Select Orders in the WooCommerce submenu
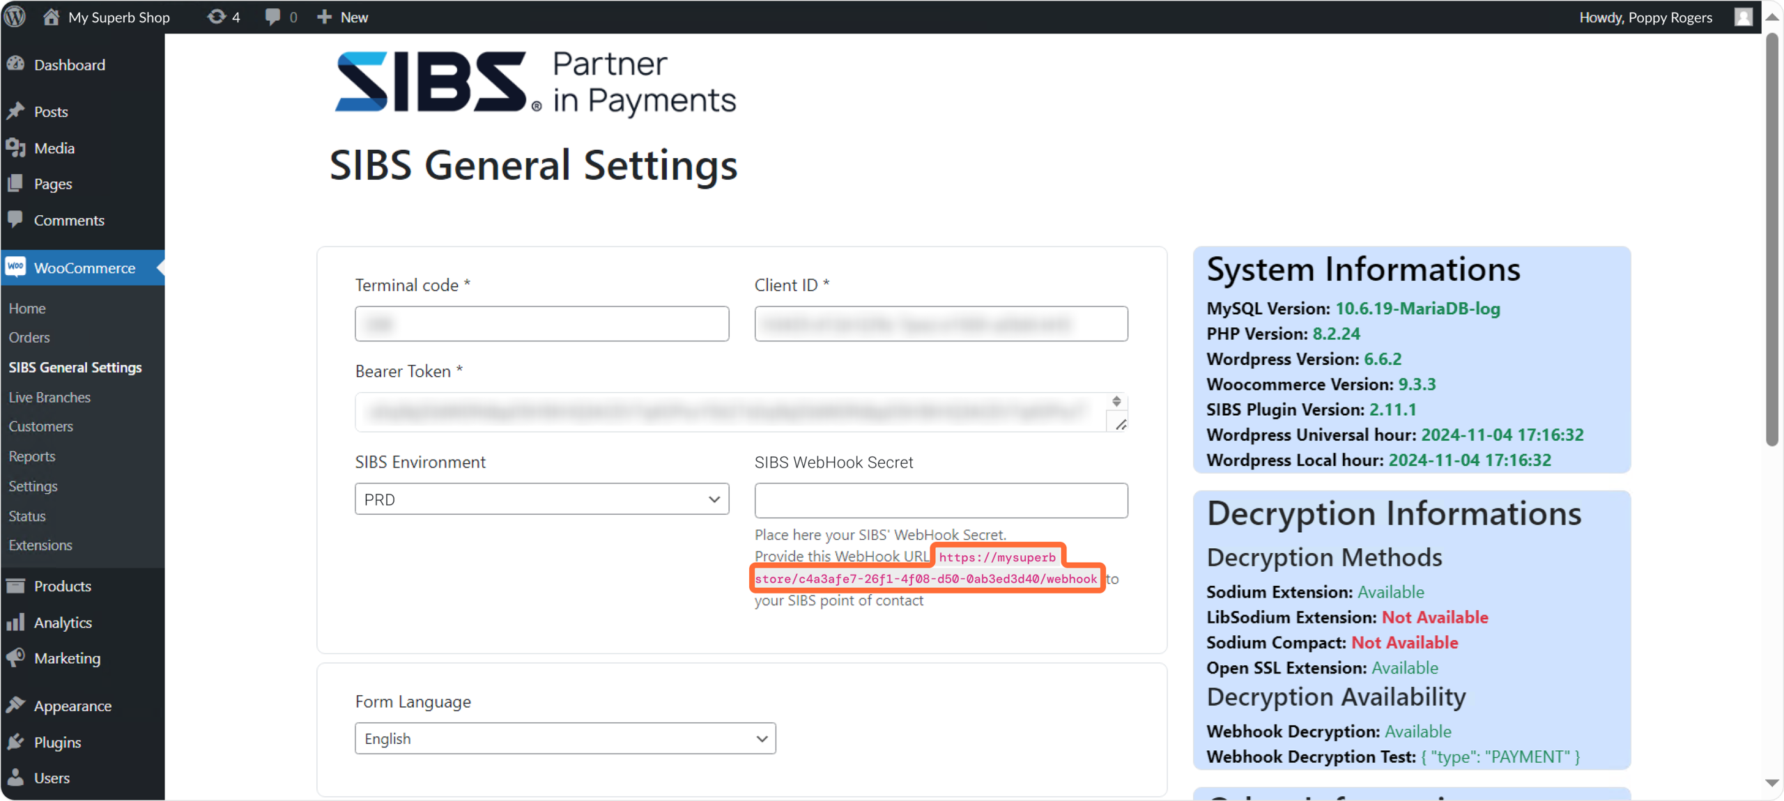This screenshot has width=1784, height=801. point(29,337)
